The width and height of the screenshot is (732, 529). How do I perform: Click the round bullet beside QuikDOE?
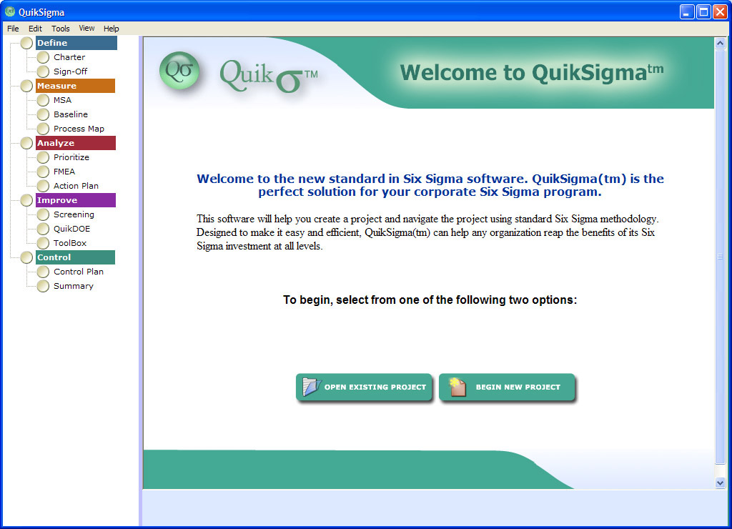(x=43, y=229)
